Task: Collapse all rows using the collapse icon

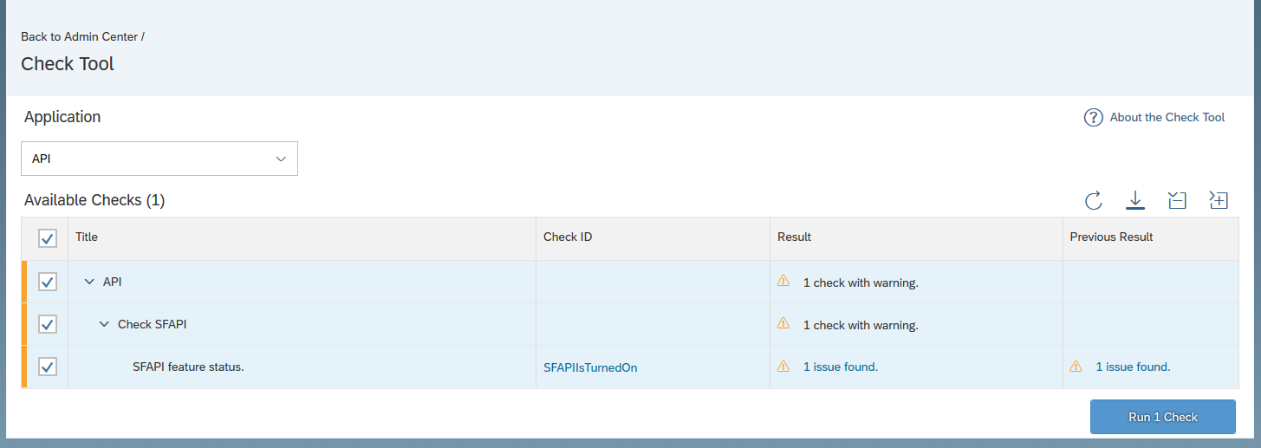Action: (1177, 200)
